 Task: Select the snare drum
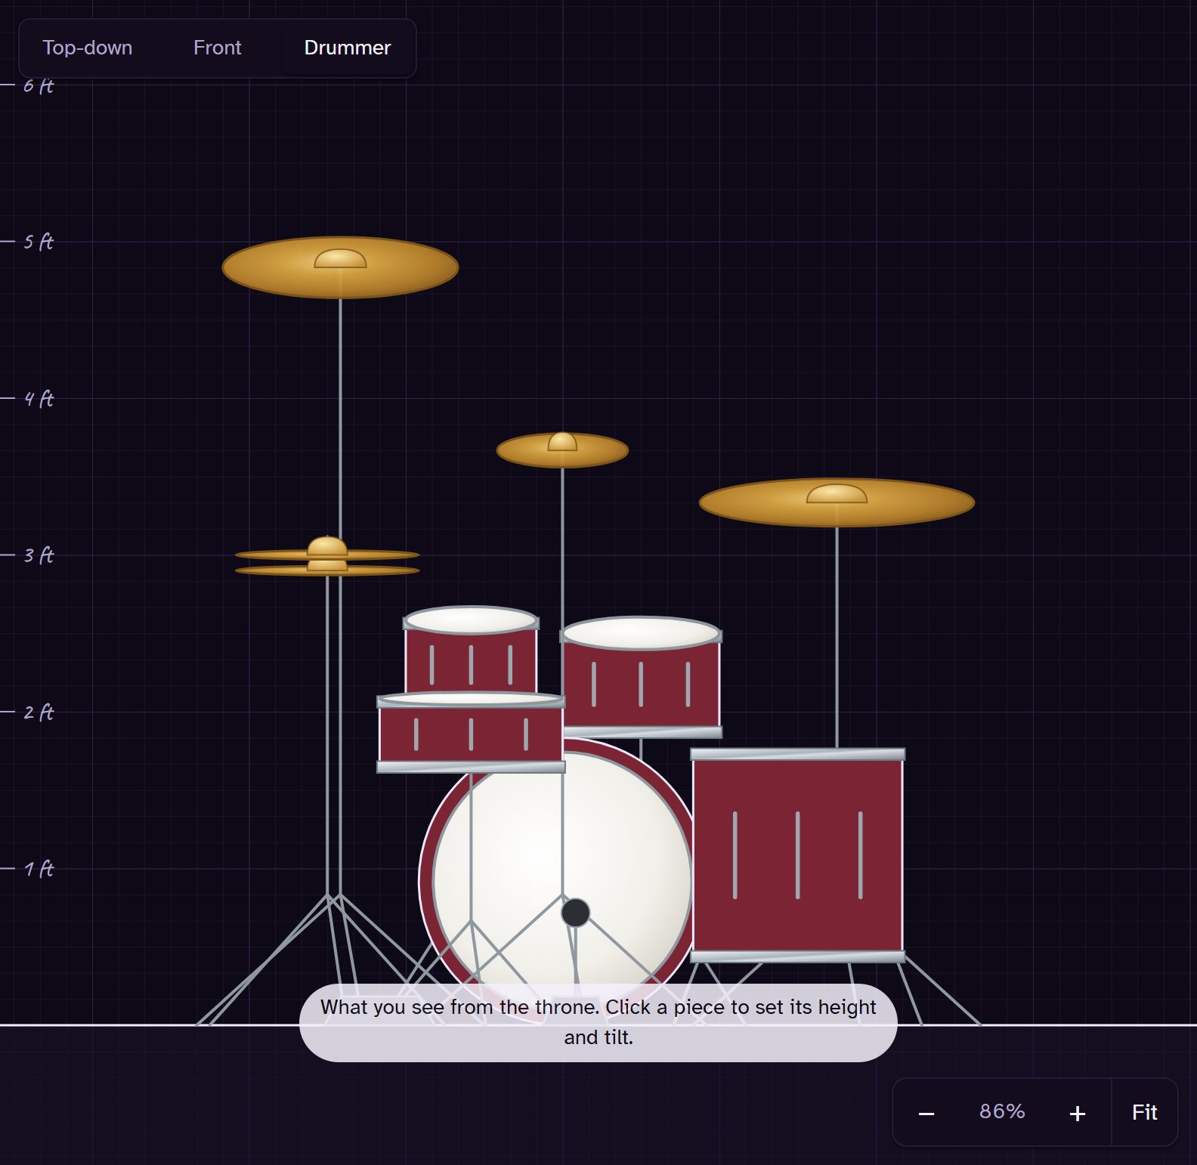point(471,731)
